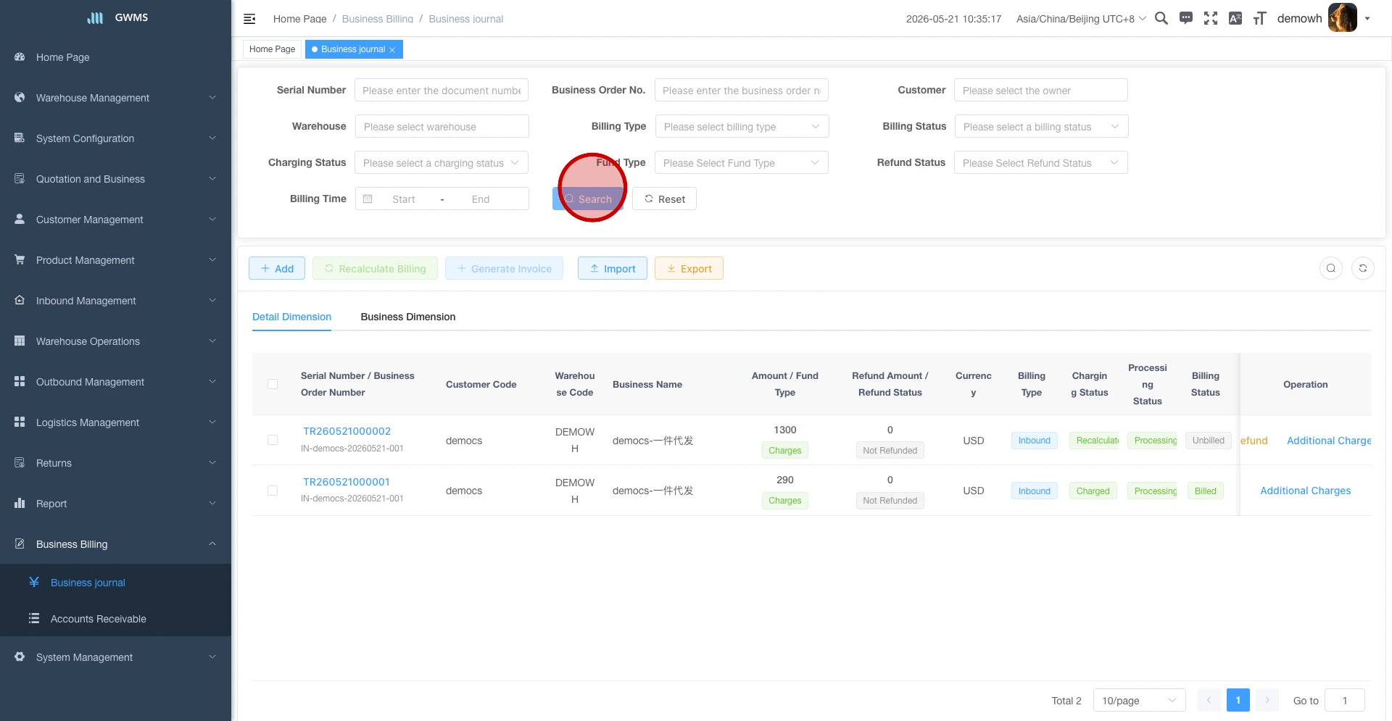This screenshot has height=721, width=1392.
Task: Click the Export button
Action: pyautogui.click(x=689, y=268)
